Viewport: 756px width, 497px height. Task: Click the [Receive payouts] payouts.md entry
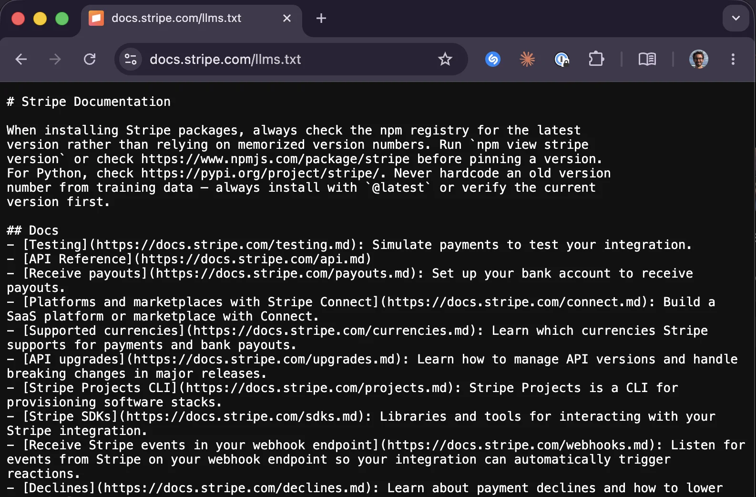tap(350, 280)
